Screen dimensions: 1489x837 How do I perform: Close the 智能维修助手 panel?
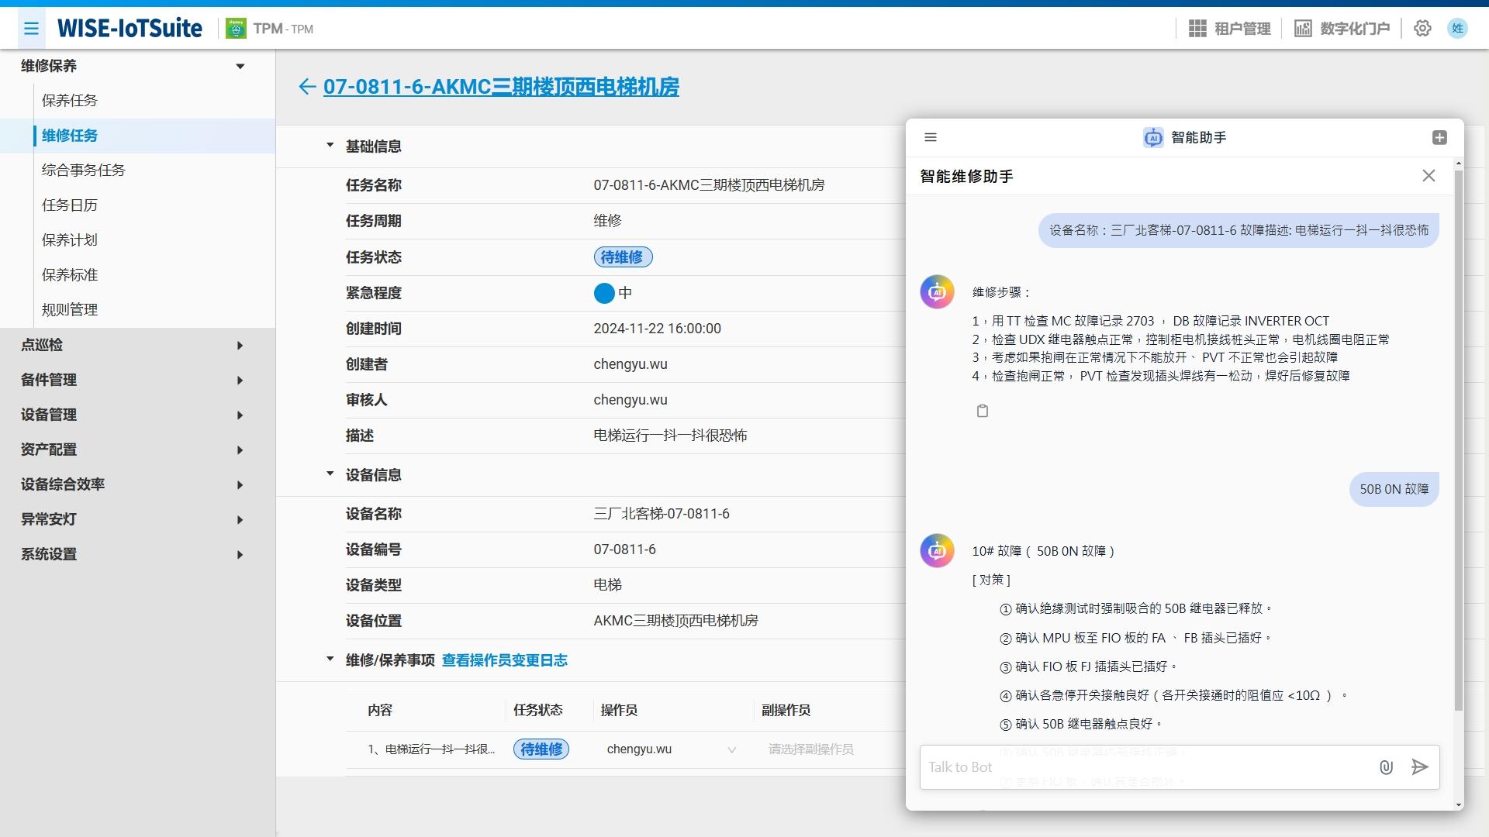click(x=1429, y=176)
